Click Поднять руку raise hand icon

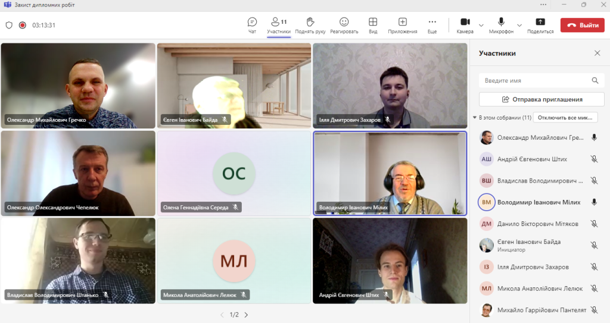pyautogui.click(x=310, y=22)
